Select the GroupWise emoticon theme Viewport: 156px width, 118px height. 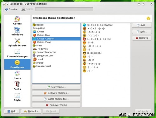(x=56, y=28)
